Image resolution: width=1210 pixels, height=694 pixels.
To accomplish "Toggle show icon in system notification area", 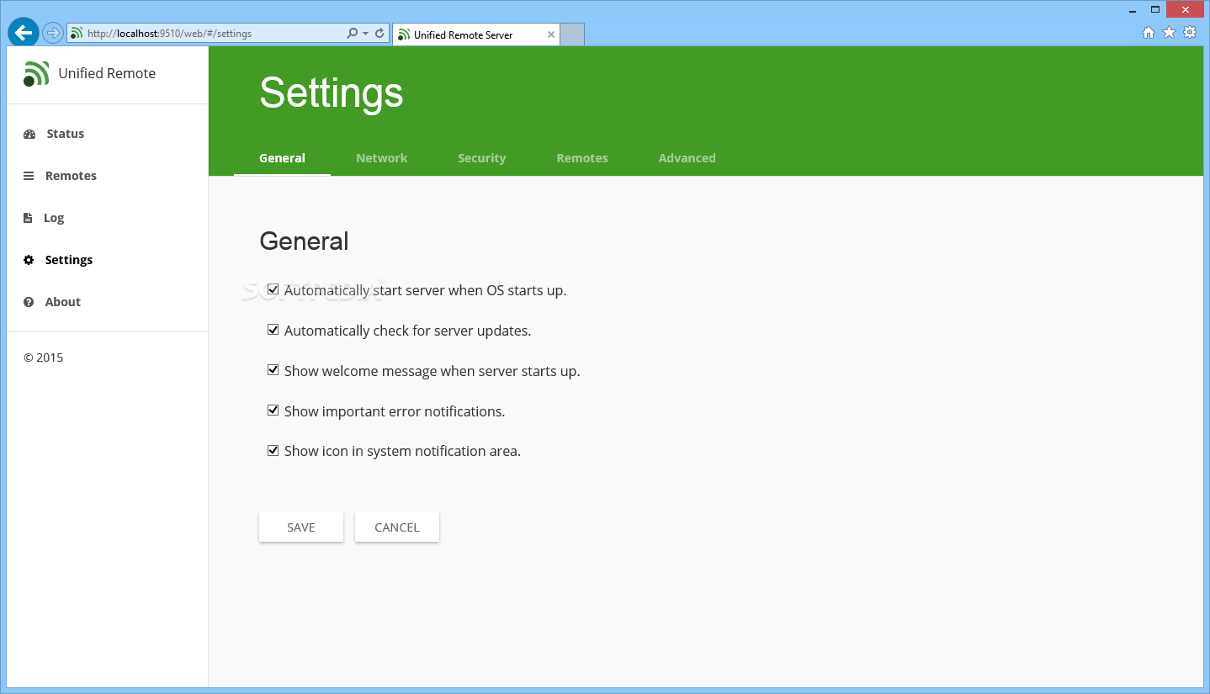I will [273, 451].
